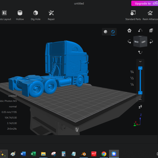This screenshot has height=158, width=158.
Task: Open the Auto Layout tool
Action: click(x=5, y=15)
